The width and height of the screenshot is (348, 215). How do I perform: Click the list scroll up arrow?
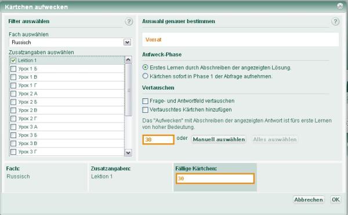128,60
